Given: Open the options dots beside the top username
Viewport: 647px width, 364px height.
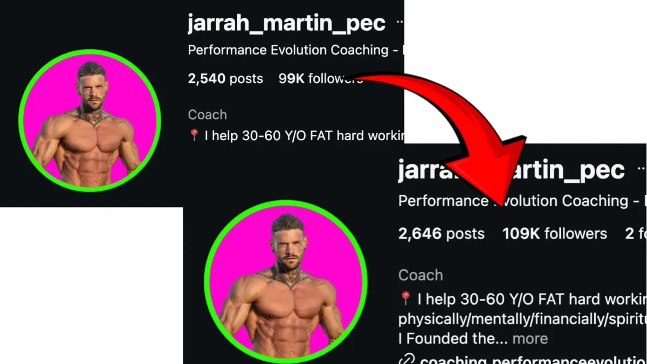Looking at the screenshot, I should [x=400, y=22].
